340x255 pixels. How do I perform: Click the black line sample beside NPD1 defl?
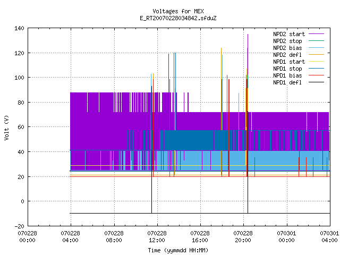tap(317, 82)
